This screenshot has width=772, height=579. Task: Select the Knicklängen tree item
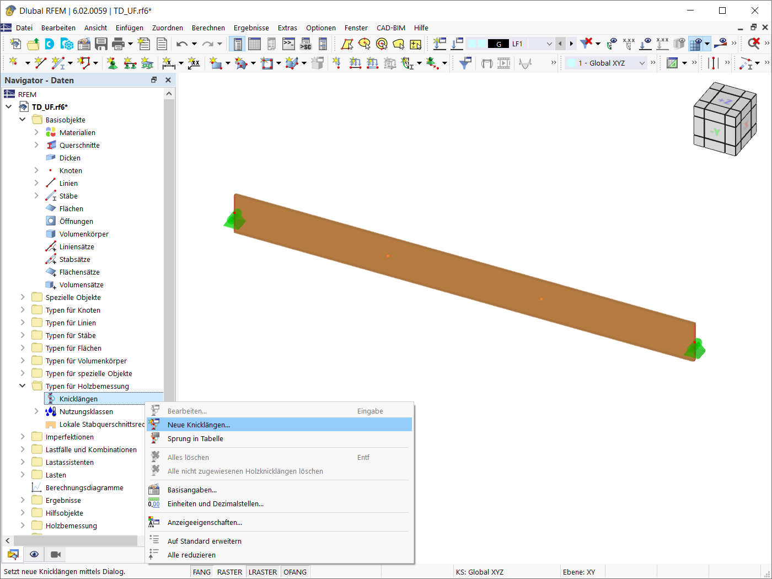[x=104, y=399]
